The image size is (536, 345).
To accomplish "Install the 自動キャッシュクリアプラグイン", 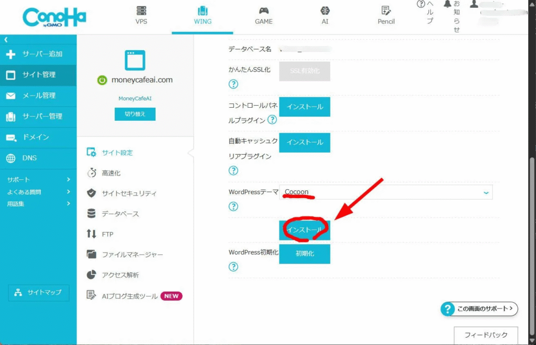I will [305, 142].
